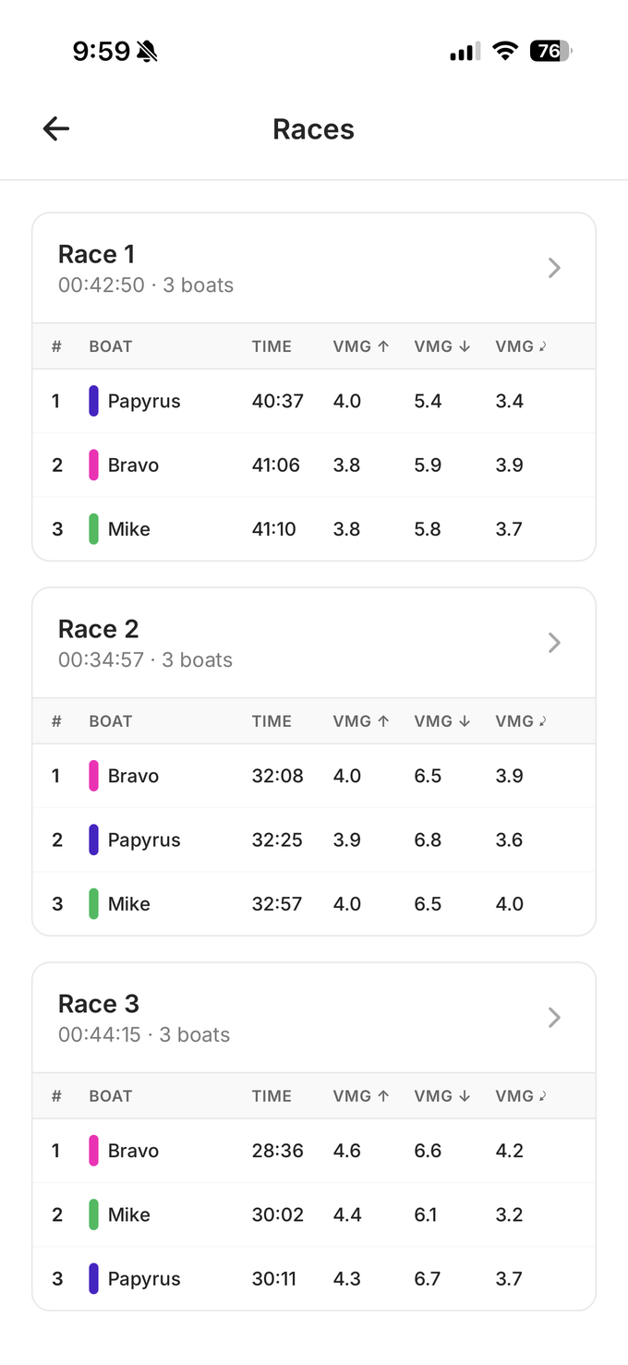628x1365 pixels.
Task: Select the BOAT column header in Race 2
Action: coord(111,721)
